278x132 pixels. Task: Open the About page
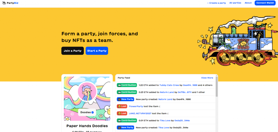(x=248, y=3)
